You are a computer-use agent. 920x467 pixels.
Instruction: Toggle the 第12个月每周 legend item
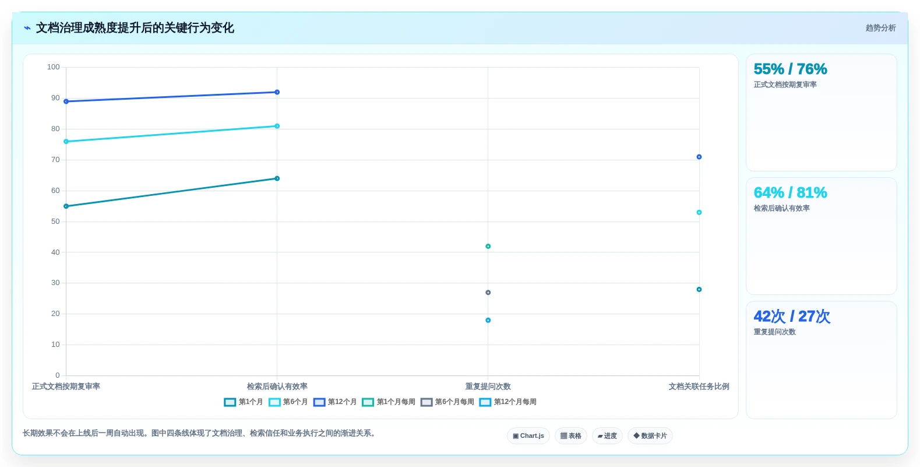click(508, 402)
